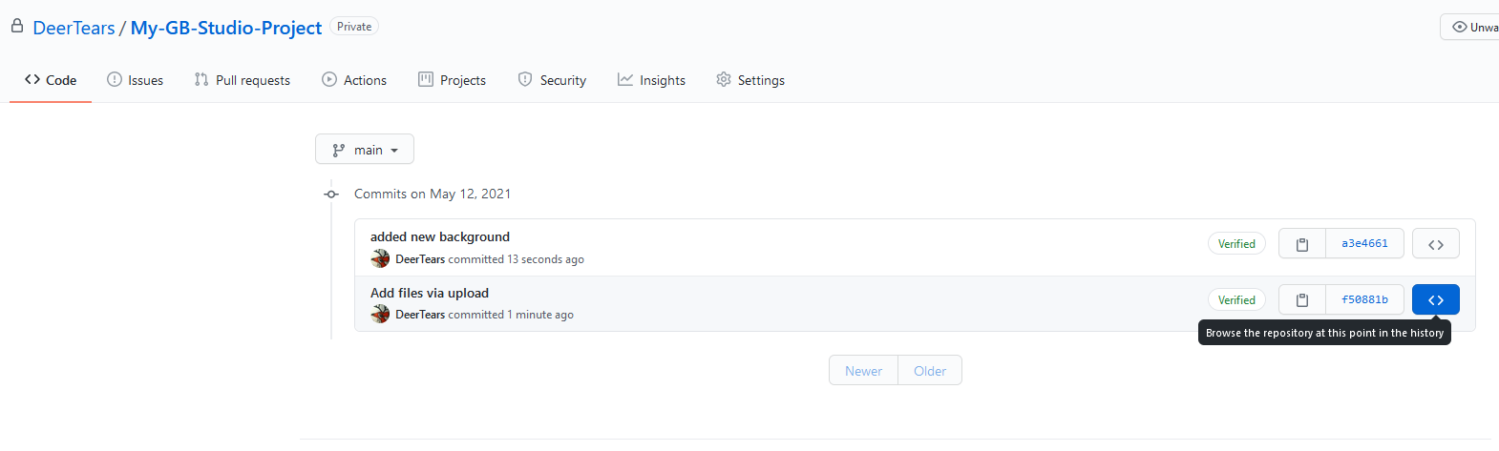Click the Verified badge on f50881b

tap(1236, 300)
